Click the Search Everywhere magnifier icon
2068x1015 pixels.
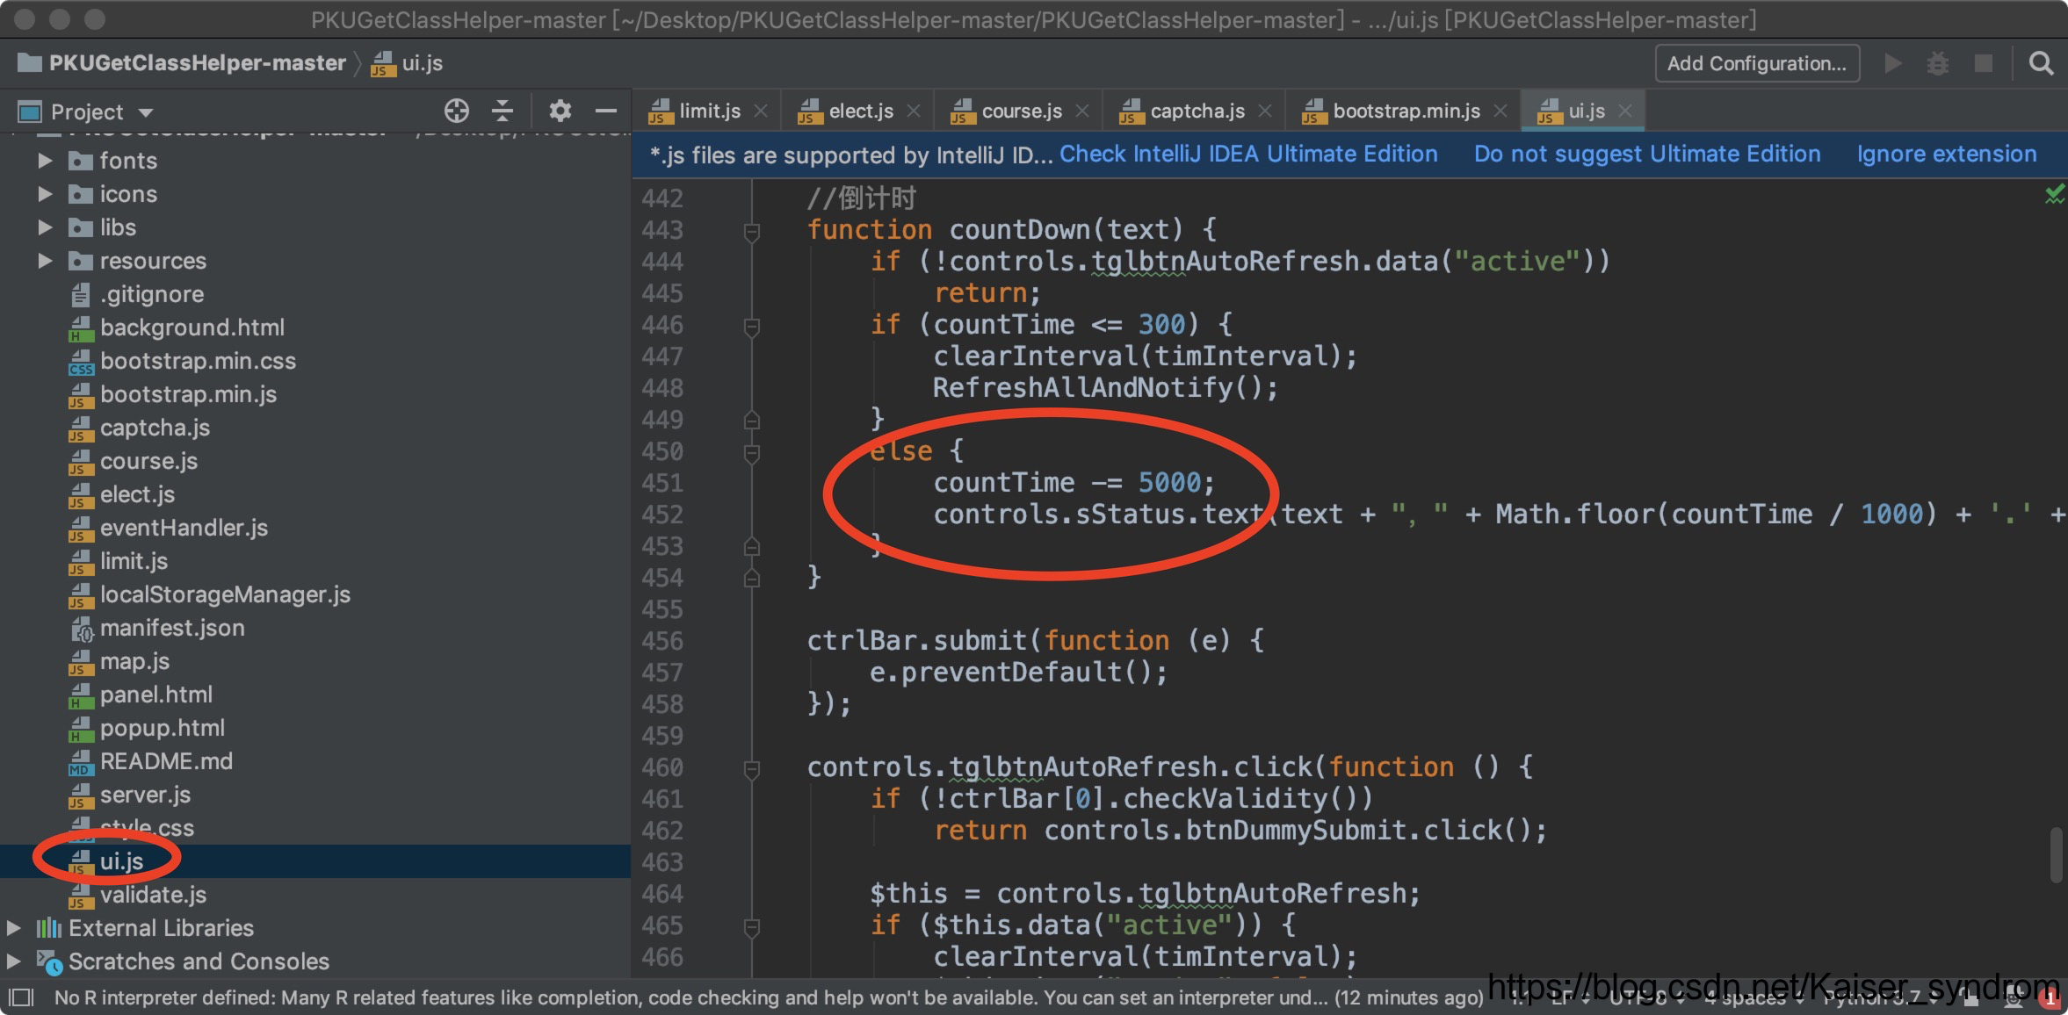[2041, 63]
